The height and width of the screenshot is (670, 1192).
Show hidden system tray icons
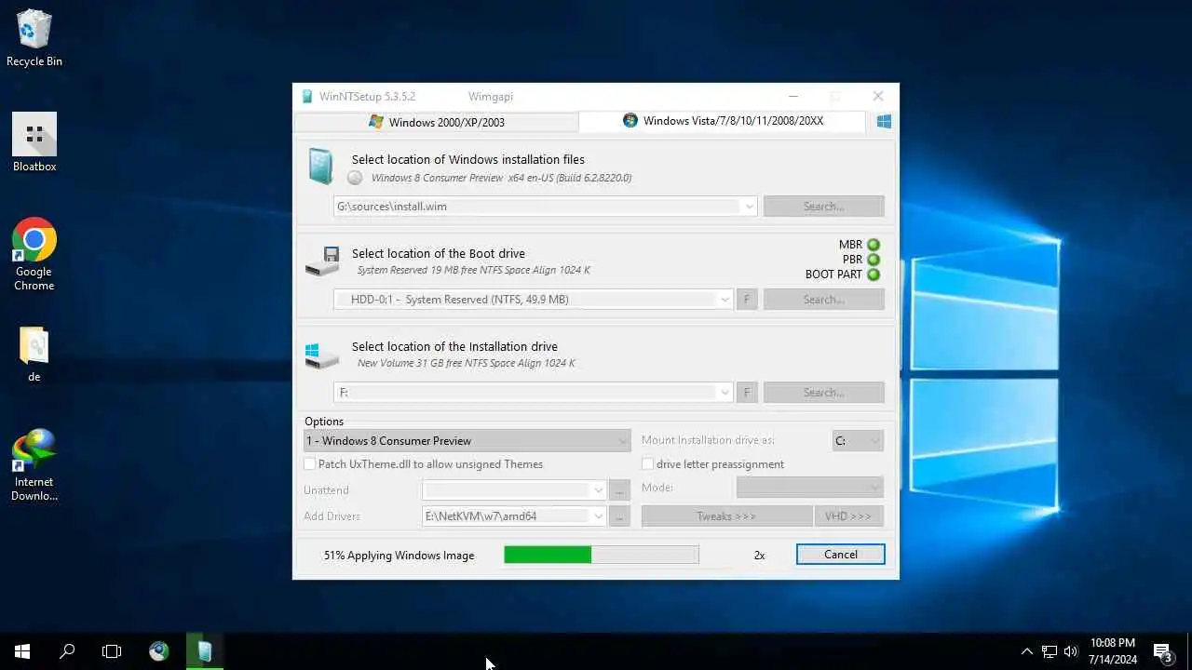[x=1027, y=651]
